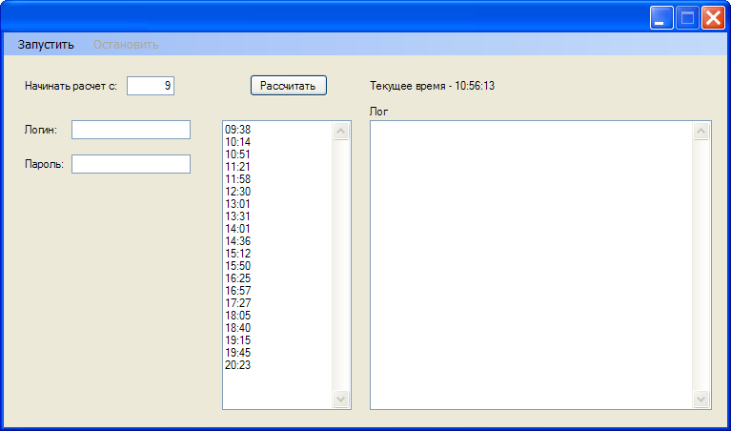
Task: Select time entry 15:50
Action: (237, 266)
